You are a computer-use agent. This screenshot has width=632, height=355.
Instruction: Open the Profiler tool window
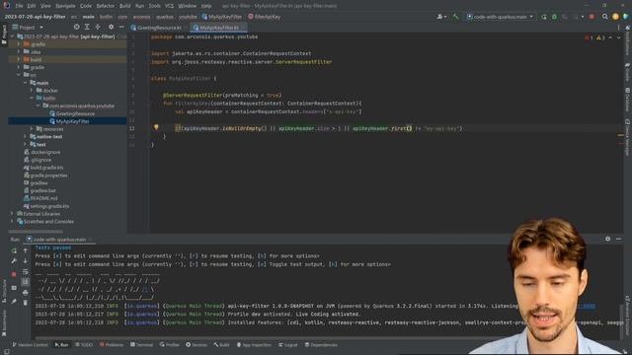[x=169, y=345]
